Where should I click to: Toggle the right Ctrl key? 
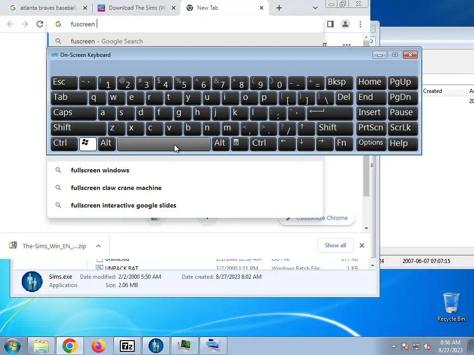[x=263, y=144]
